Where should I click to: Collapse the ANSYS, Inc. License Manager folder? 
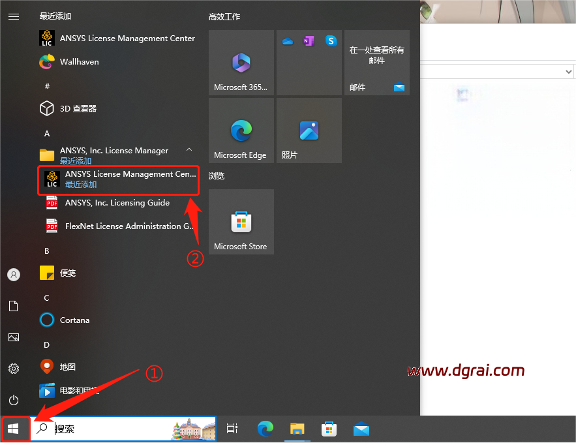(189, 151)
